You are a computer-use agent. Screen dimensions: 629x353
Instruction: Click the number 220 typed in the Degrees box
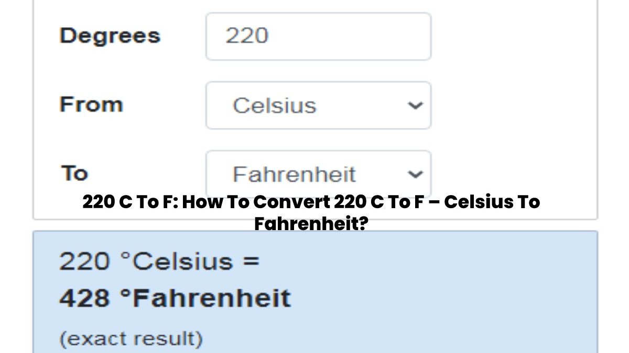(x=247, y=37)
